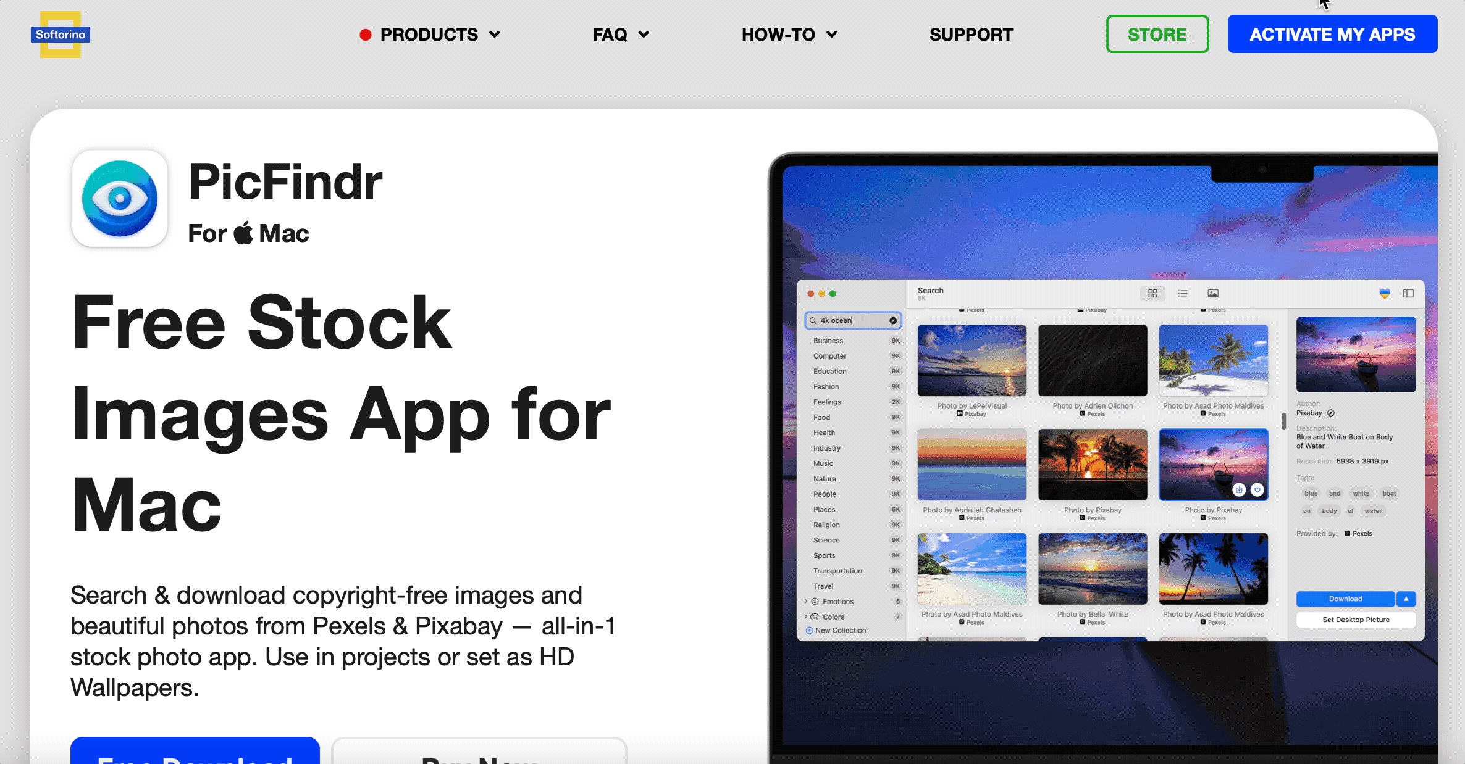The width and height of the screenshot is (1465, 764).
Task: Click the Ukraine heart icon
Action: point(1385,294)
